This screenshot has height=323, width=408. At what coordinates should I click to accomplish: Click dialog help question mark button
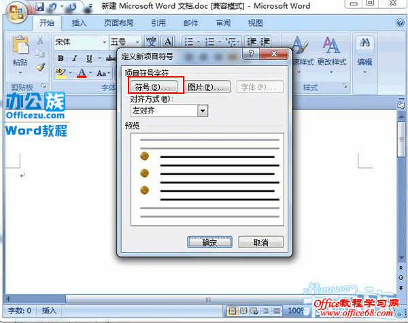[250, 54]
